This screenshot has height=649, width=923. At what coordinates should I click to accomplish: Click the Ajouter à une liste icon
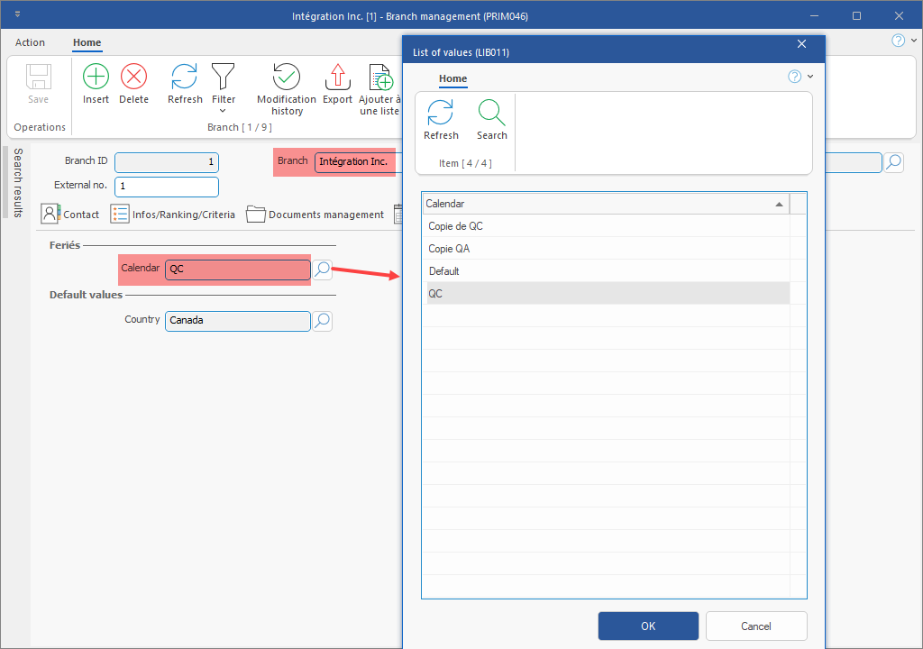pyautogui.click(x=380, y=78)
